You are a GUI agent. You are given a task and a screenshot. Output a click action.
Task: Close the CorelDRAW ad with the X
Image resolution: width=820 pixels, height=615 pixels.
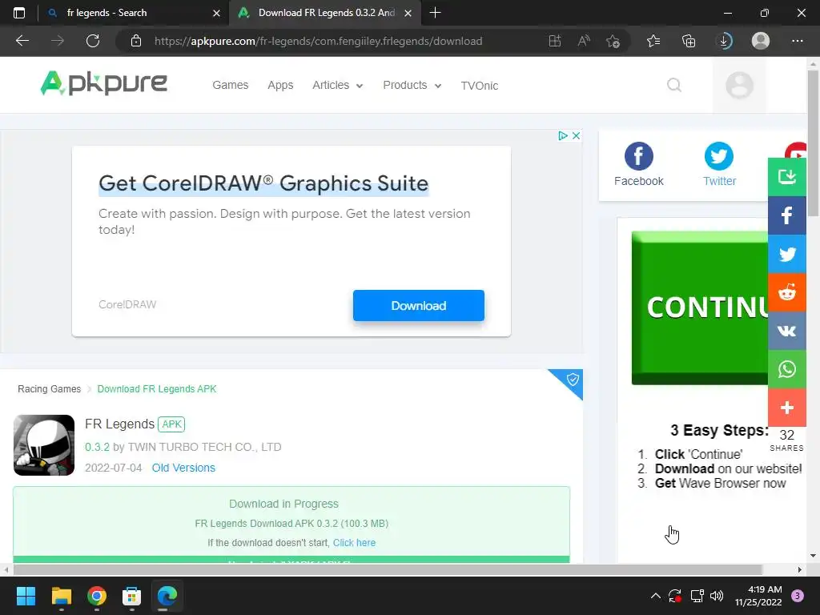(x=576, y=136)
